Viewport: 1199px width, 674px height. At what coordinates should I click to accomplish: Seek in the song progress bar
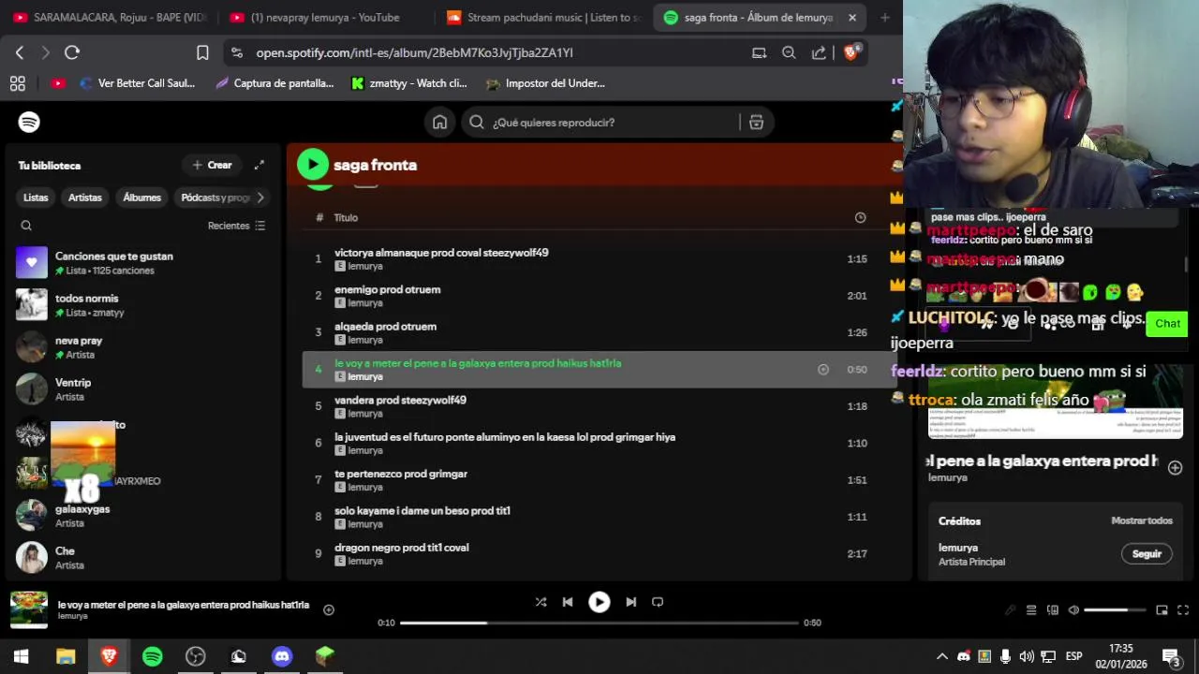599,623
